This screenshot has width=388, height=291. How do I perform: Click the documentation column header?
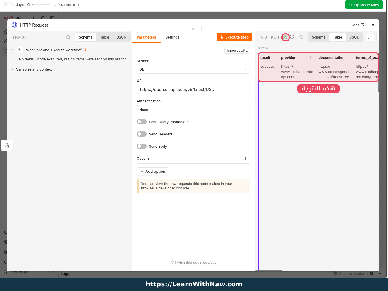tap(335, 57)
